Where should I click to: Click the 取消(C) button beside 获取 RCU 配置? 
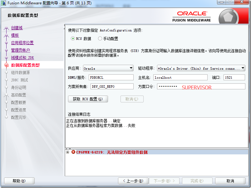click(x=132, y=99)
